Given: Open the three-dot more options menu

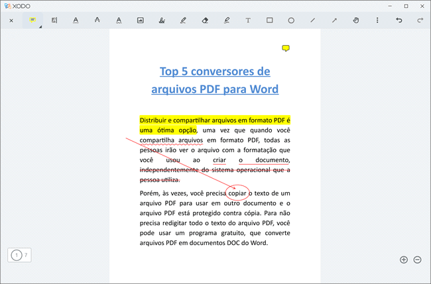Looking at the screenshot, I should [x=377, y=21].
